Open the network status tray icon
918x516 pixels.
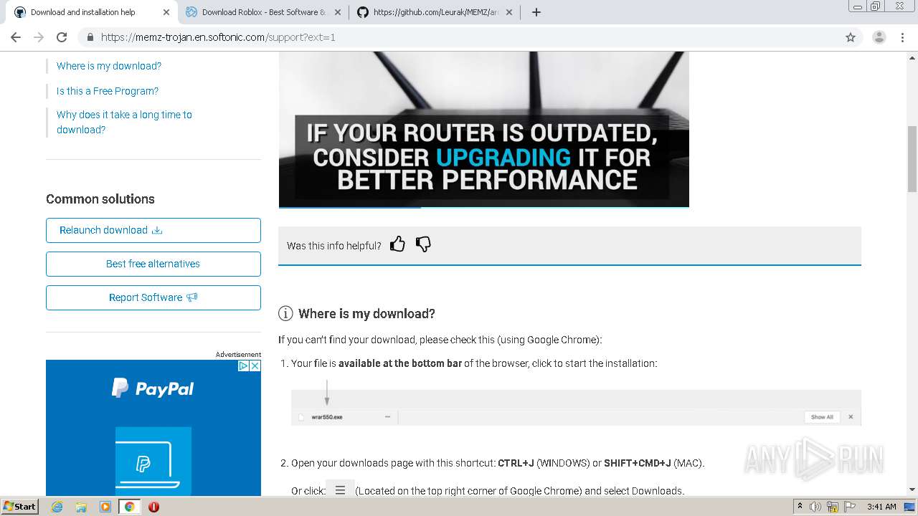tap(833, 507)
